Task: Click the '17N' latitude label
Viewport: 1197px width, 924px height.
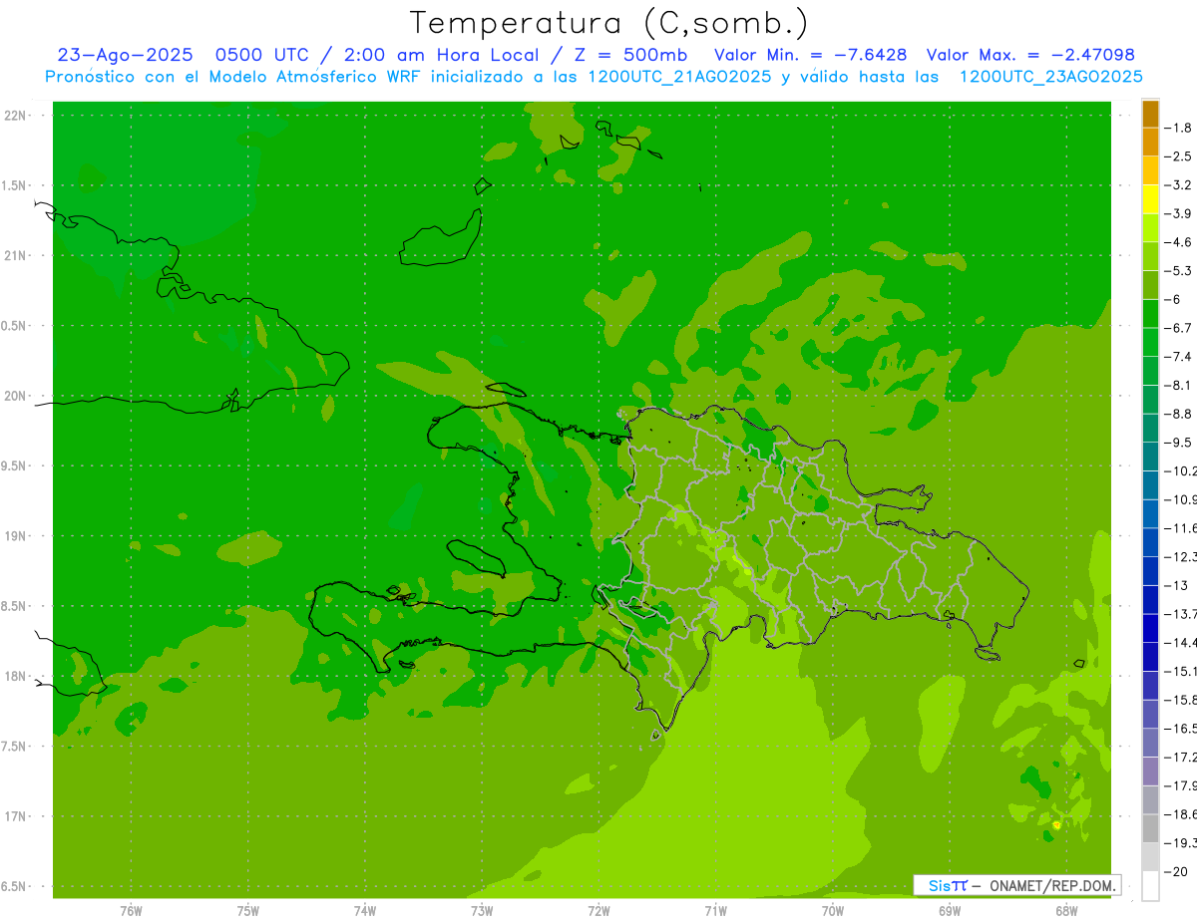Action: coord(16,816)
